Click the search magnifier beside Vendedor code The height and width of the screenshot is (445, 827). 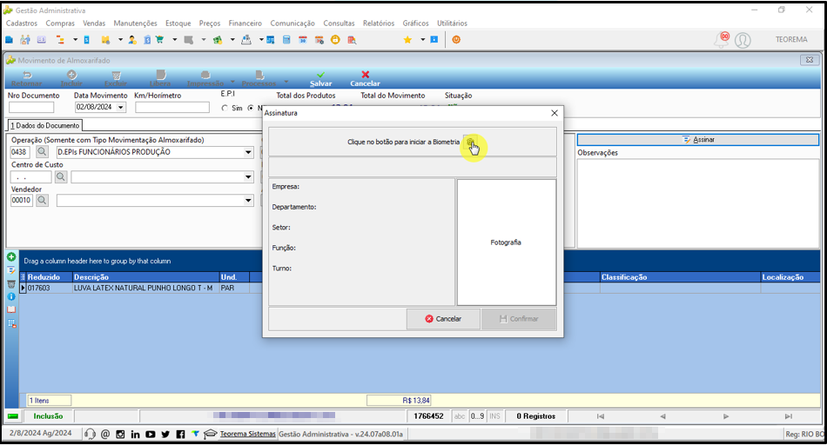(x=42, y=200)
